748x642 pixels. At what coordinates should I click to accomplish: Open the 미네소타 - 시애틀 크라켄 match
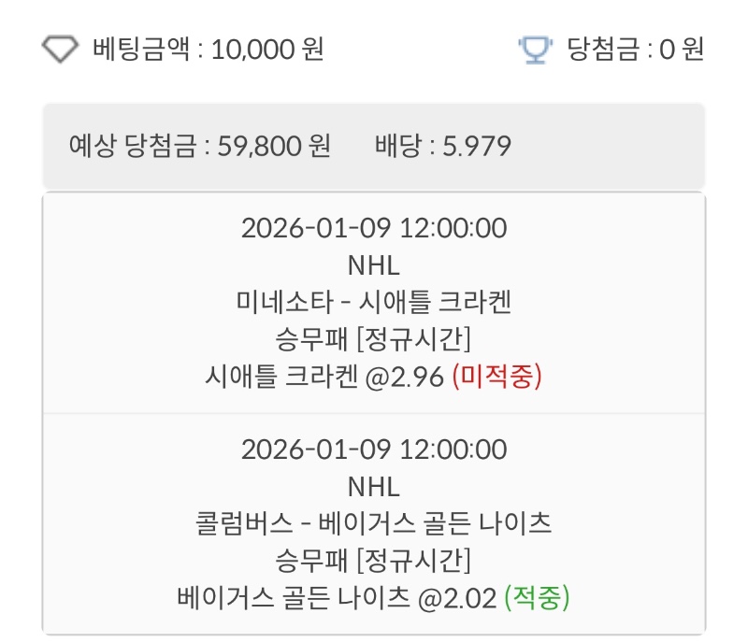point(373,302)
